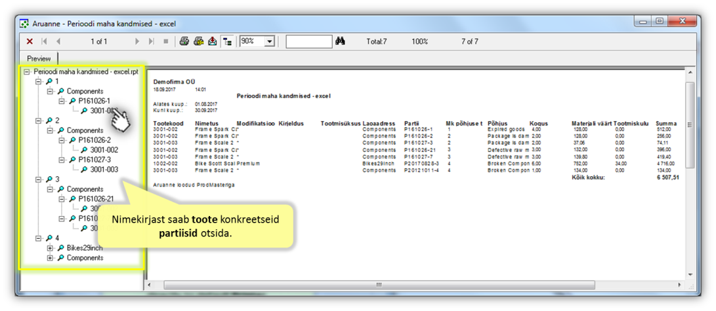Select Components under group 1
716x311 pixels.
[x=85, y=91]
